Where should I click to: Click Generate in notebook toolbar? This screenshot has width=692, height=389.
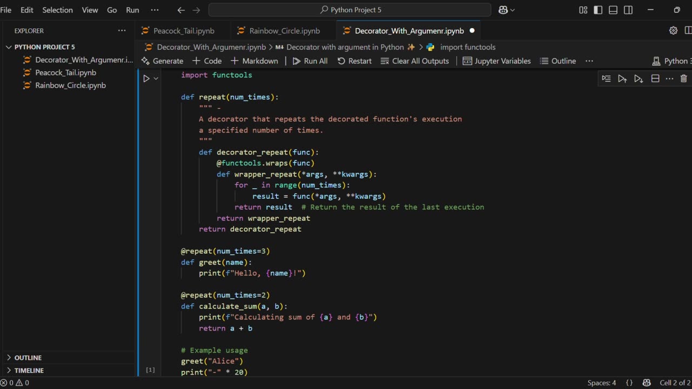pyautogui.click(x=162, y=61)
